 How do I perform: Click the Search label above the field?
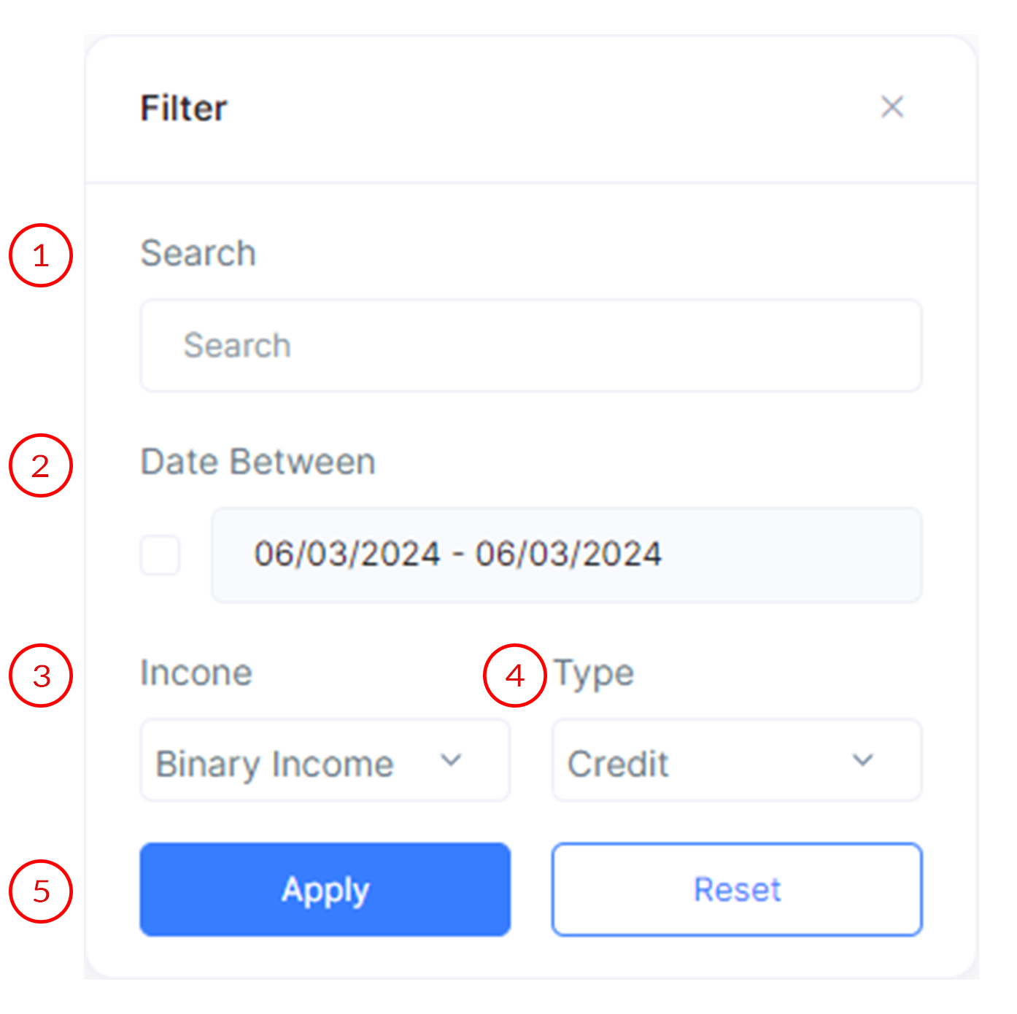[x=198, y=253]
